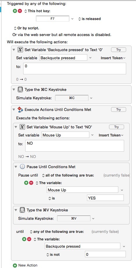Click the F7 hot key field
Image resolution: width=136 pixels, height=268 pixels.
tap(52, 19)
